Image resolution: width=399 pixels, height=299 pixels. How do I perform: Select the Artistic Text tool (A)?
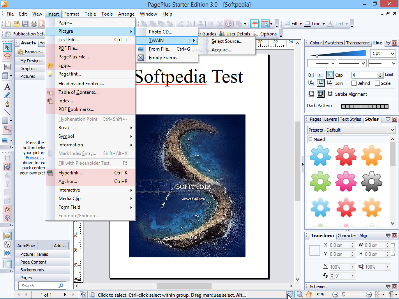[x=7, y=87]
